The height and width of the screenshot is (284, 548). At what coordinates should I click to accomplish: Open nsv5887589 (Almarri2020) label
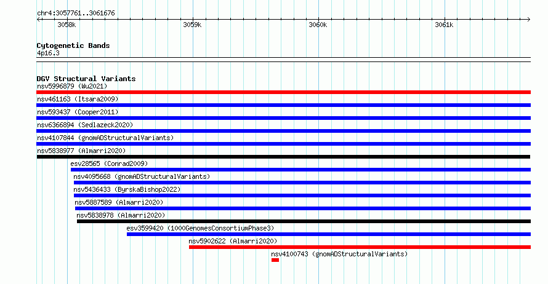[119, 202]
